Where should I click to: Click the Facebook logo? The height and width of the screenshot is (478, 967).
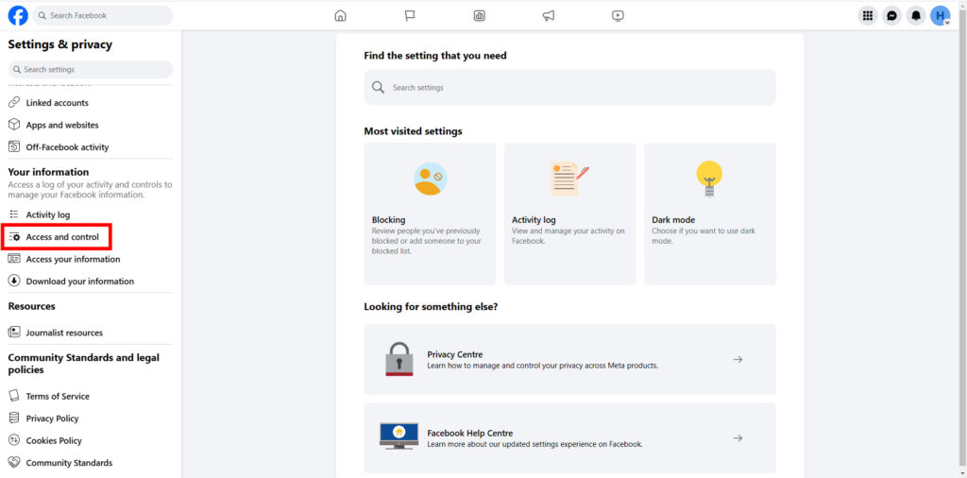pyautogui.click(x=18, y=15)
